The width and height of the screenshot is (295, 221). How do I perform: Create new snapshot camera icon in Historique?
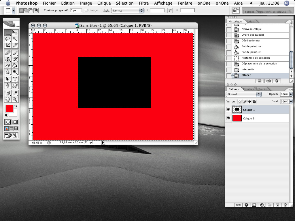coord(268,81)
